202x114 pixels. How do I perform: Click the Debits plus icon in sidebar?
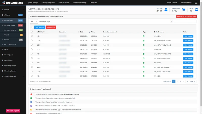(x=3, y=49)
